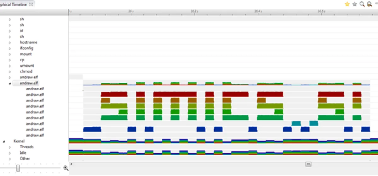The image size is (378, 176).
Task: Collapse the highlighted andraw.elf node
Action: pos(10,83)
